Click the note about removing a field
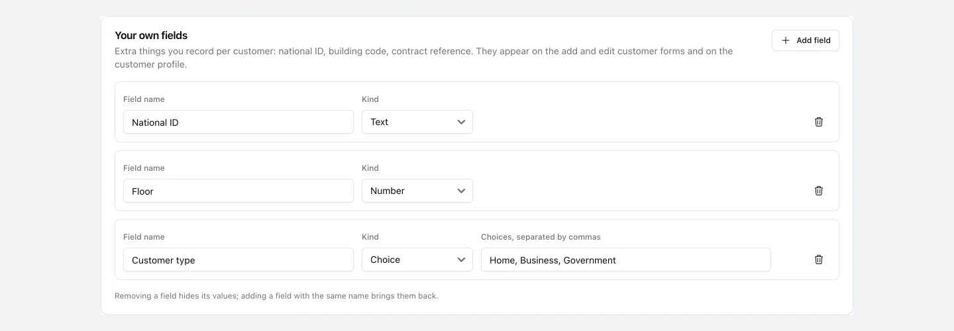Image resolution: width=954 pixels, height=331 pixels. [276, 296]
